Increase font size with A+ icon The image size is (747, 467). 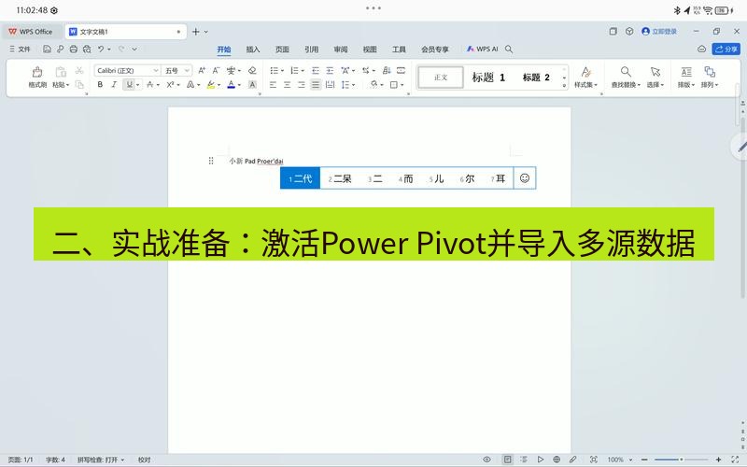(202, 71)
